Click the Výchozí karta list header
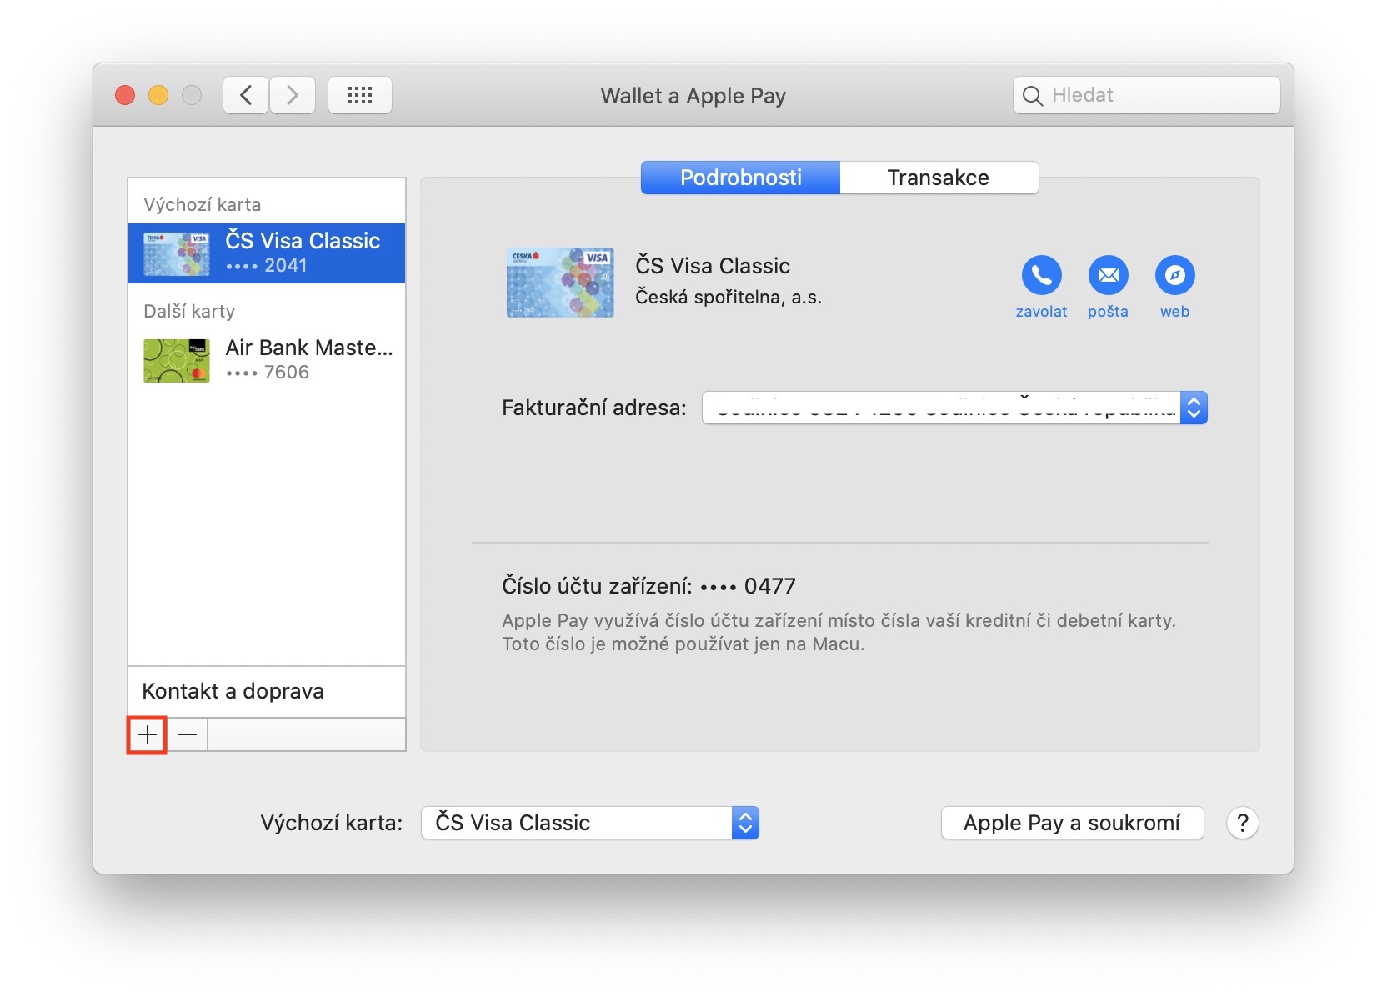 (202, 204)
